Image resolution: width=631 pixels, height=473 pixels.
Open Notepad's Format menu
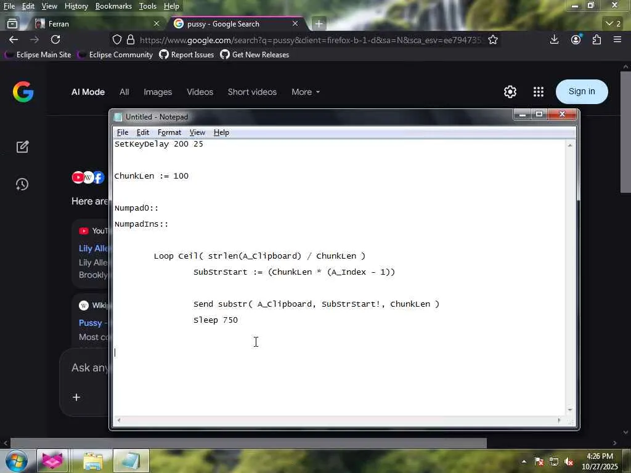(169, 132)
